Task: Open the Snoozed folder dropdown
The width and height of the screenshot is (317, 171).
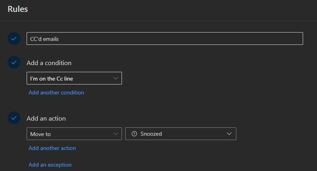Action: (x=181, y=134)
